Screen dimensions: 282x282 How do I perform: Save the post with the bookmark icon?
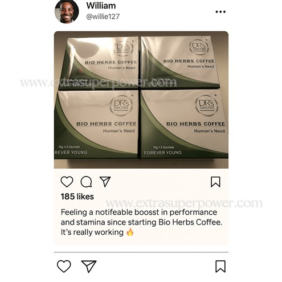[x=215, y=182]
